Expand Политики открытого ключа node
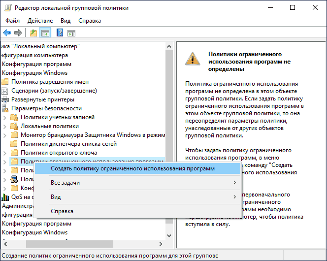The height and width of the screenshot is (261, 327). 5,153
